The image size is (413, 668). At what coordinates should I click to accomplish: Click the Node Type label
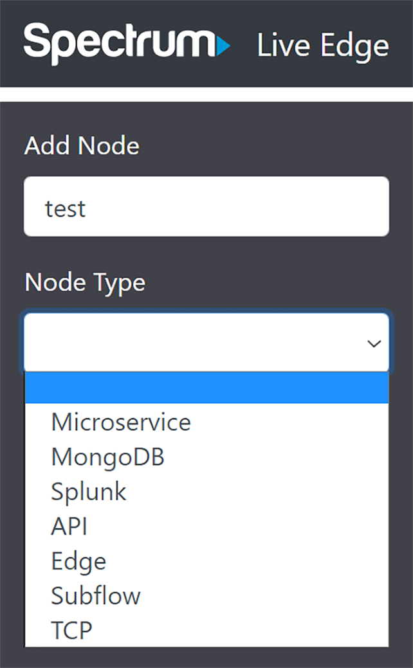click(x=85, y=282)
